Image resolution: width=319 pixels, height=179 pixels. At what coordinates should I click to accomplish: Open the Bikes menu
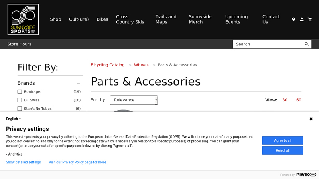[102, 19]
